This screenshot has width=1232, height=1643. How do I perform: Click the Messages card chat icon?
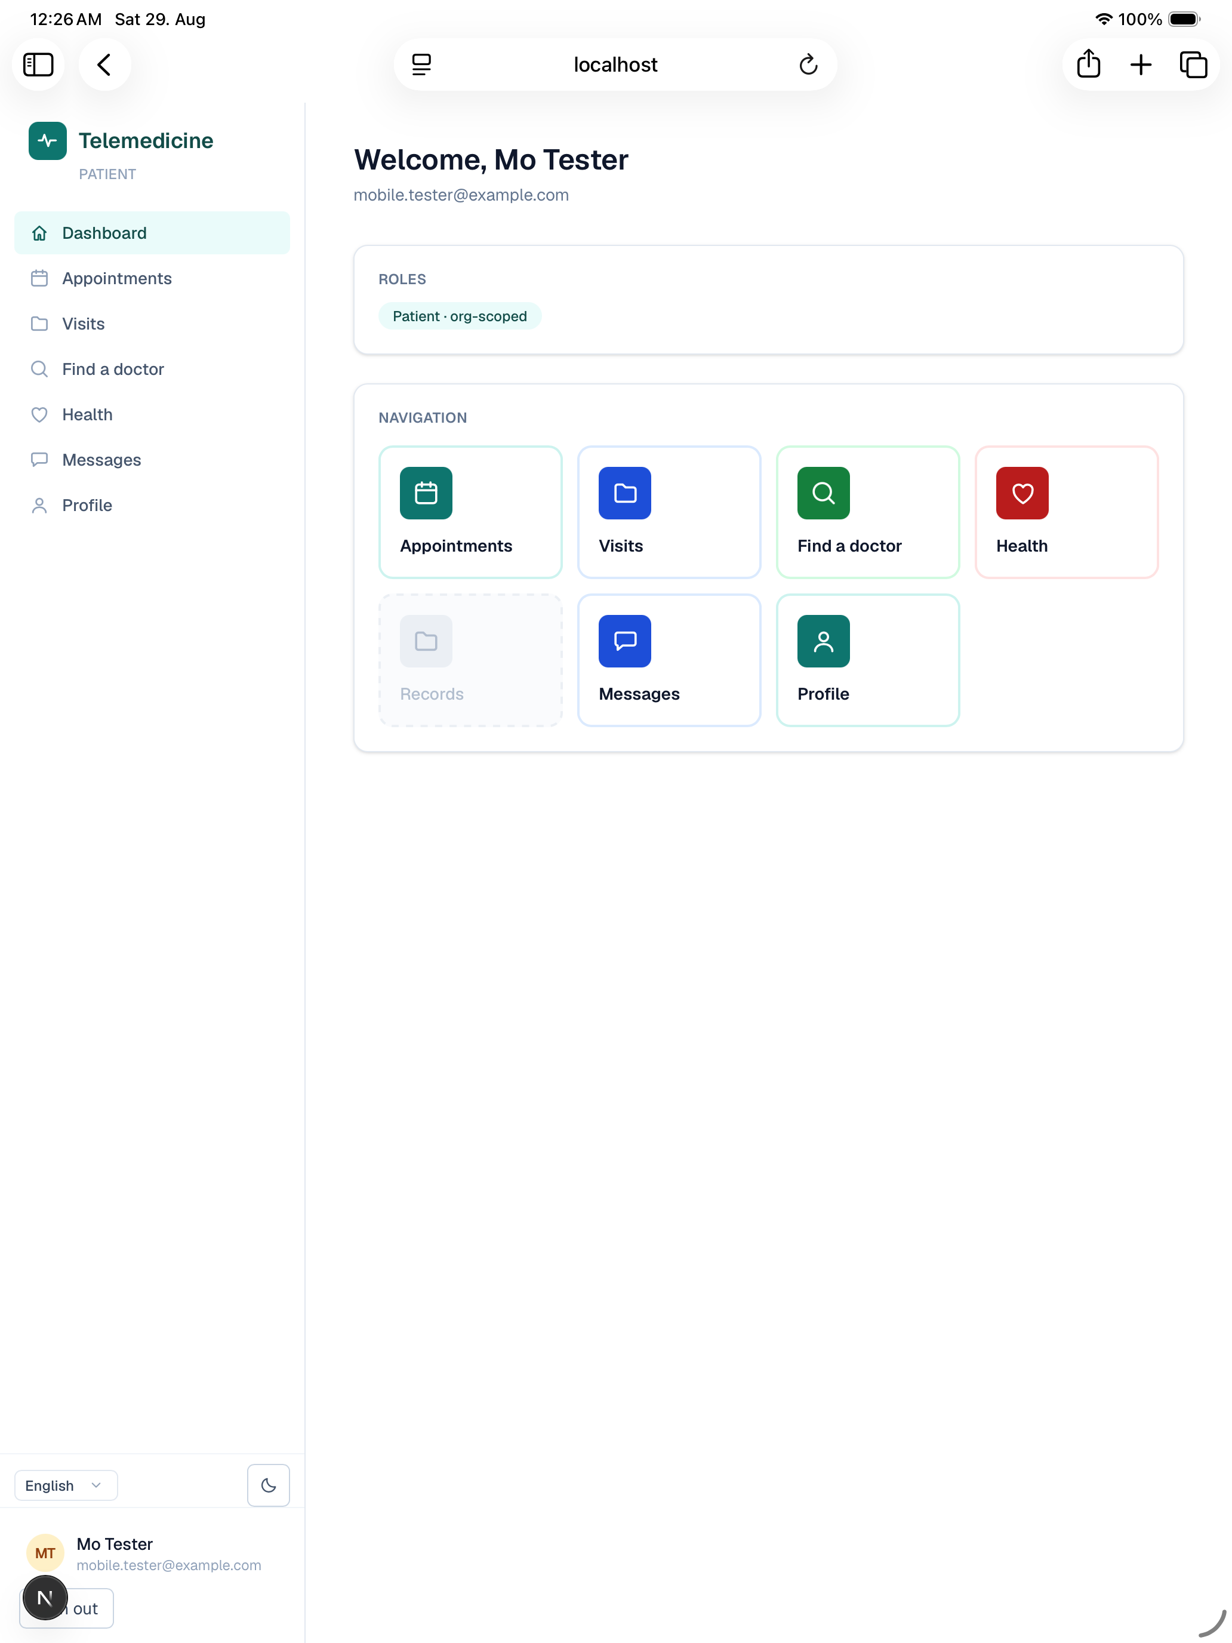click(624, 641)
